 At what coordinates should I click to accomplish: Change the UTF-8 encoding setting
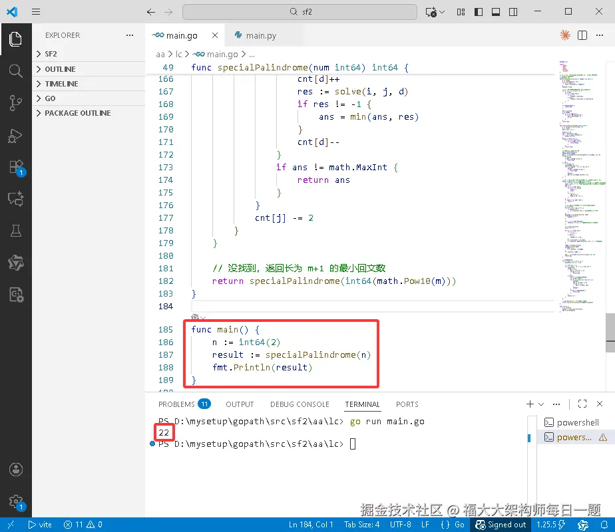pos(401,525)
